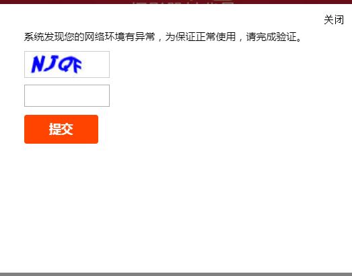352x276 pixels.
Task: Click the phrase 请完成验证 in the message
Action: [x=271, y=37]
